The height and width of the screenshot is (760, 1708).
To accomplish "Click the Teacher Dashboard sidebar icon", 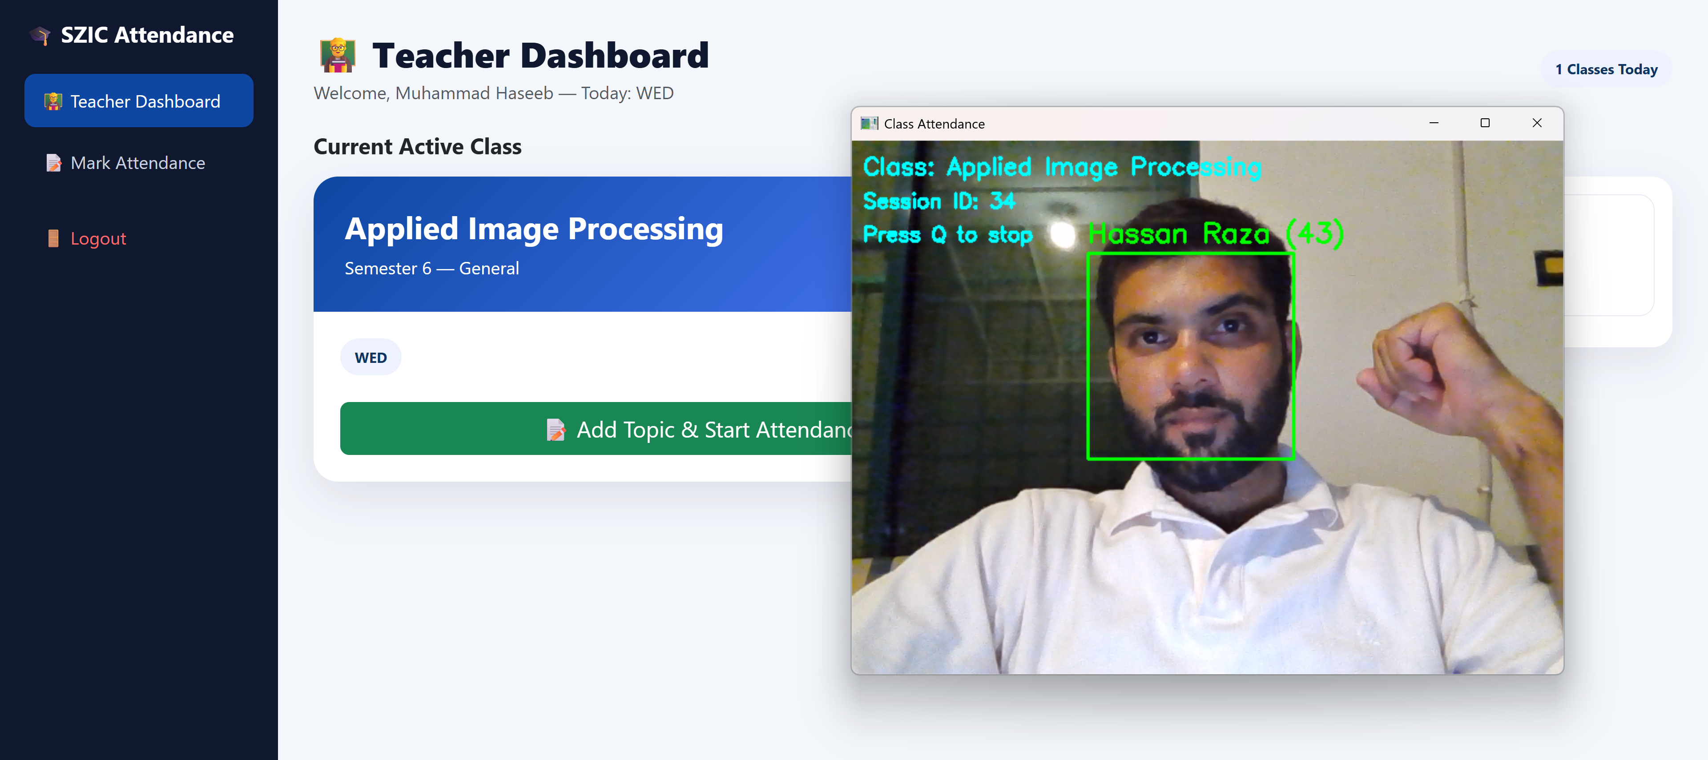I will click(53, 101).
